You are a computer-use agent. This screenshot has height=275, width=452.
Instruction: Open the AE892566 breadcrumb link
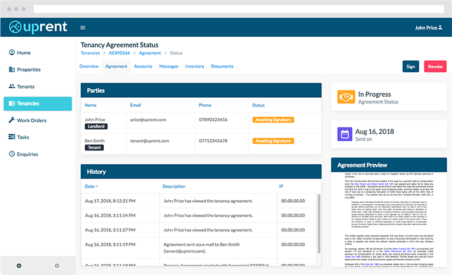pos(120,53)
